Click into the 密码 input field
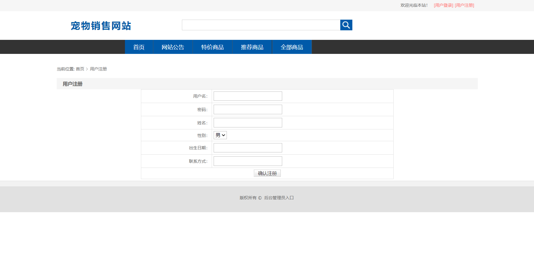534x254 pixels. 248,109
